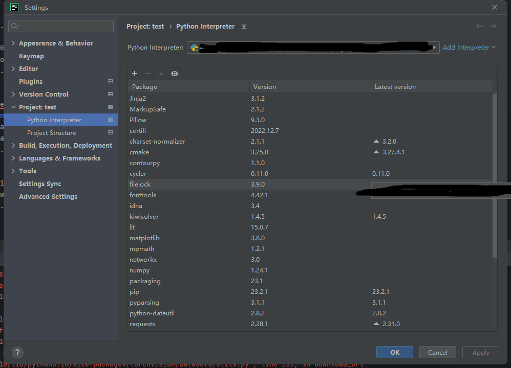Click the upgrade package arrow icon
Image resolution: width=511 pixels, height=368 pixels.
161,74
